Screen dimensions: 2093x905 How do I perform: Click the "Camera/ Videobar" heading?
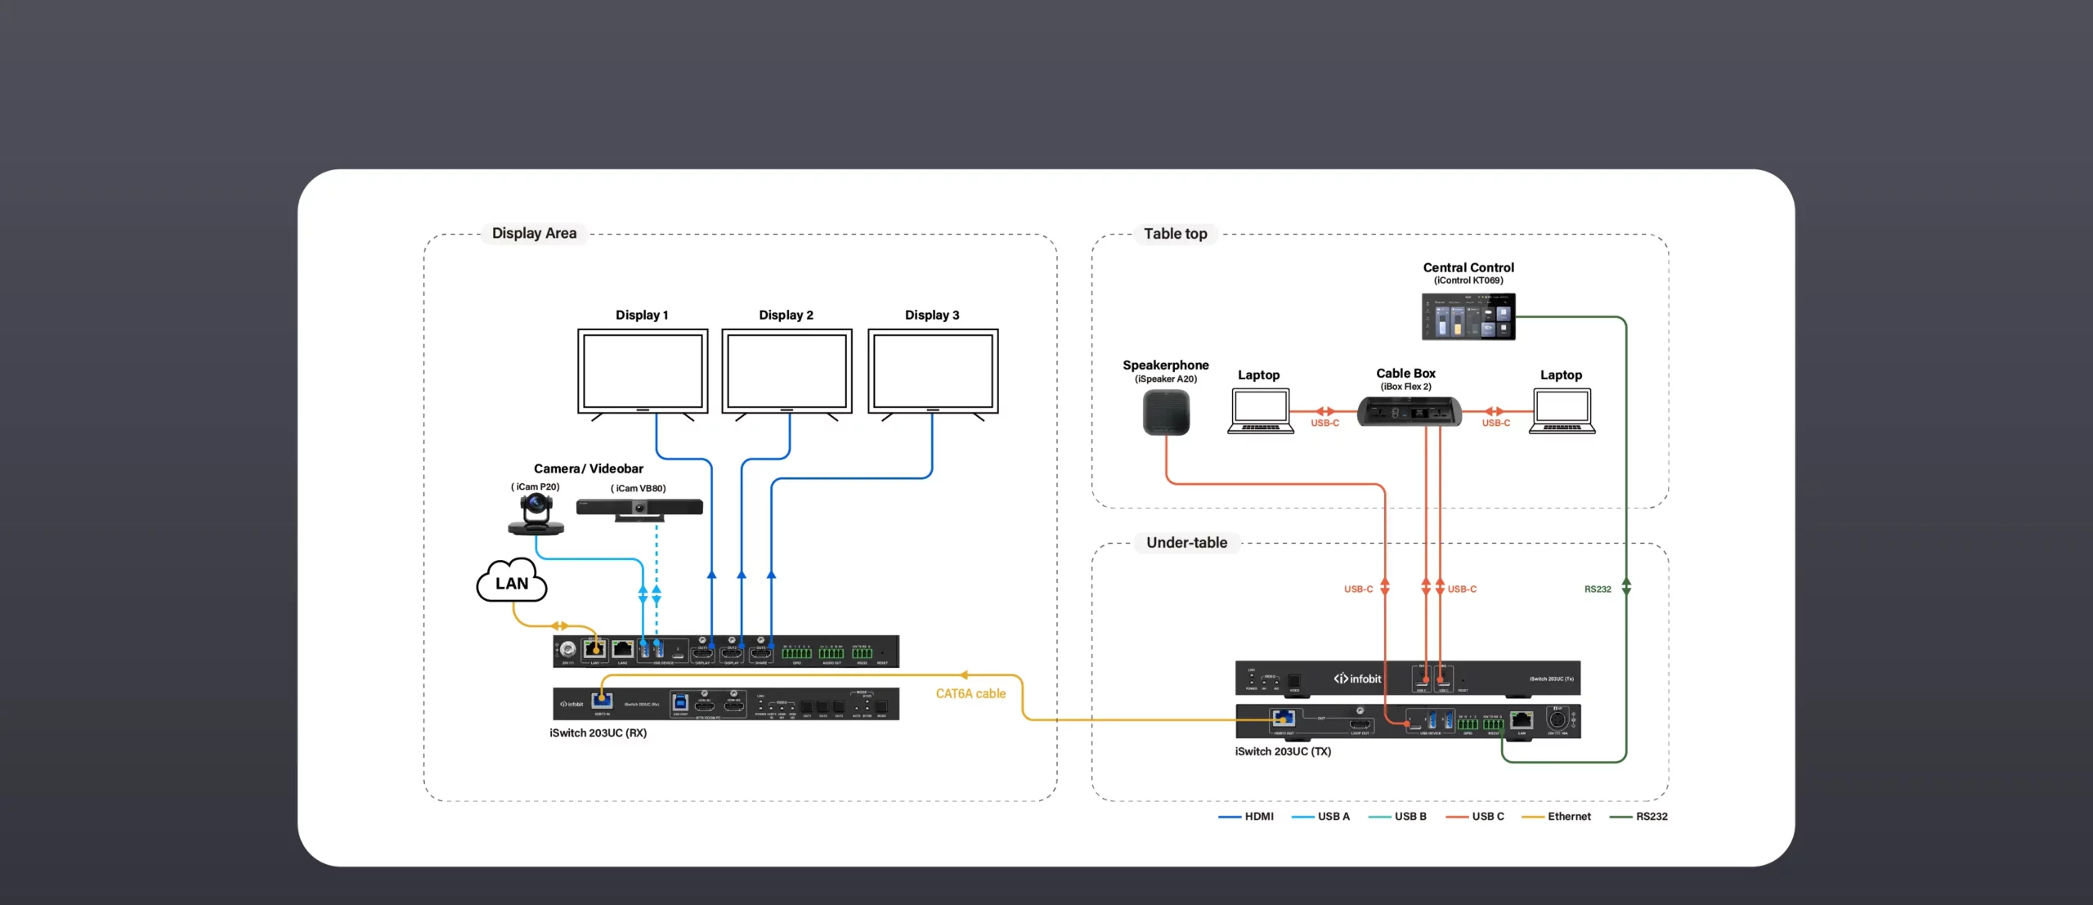[x=588, y=468]
